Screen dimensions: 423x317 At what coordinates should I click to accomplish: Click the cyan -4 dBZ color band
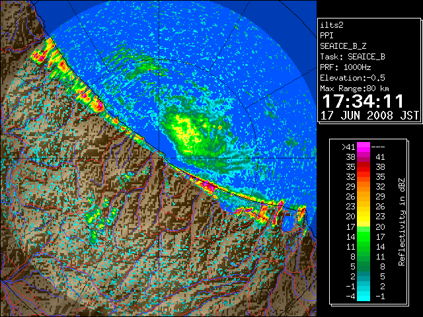tap(363, 297)
